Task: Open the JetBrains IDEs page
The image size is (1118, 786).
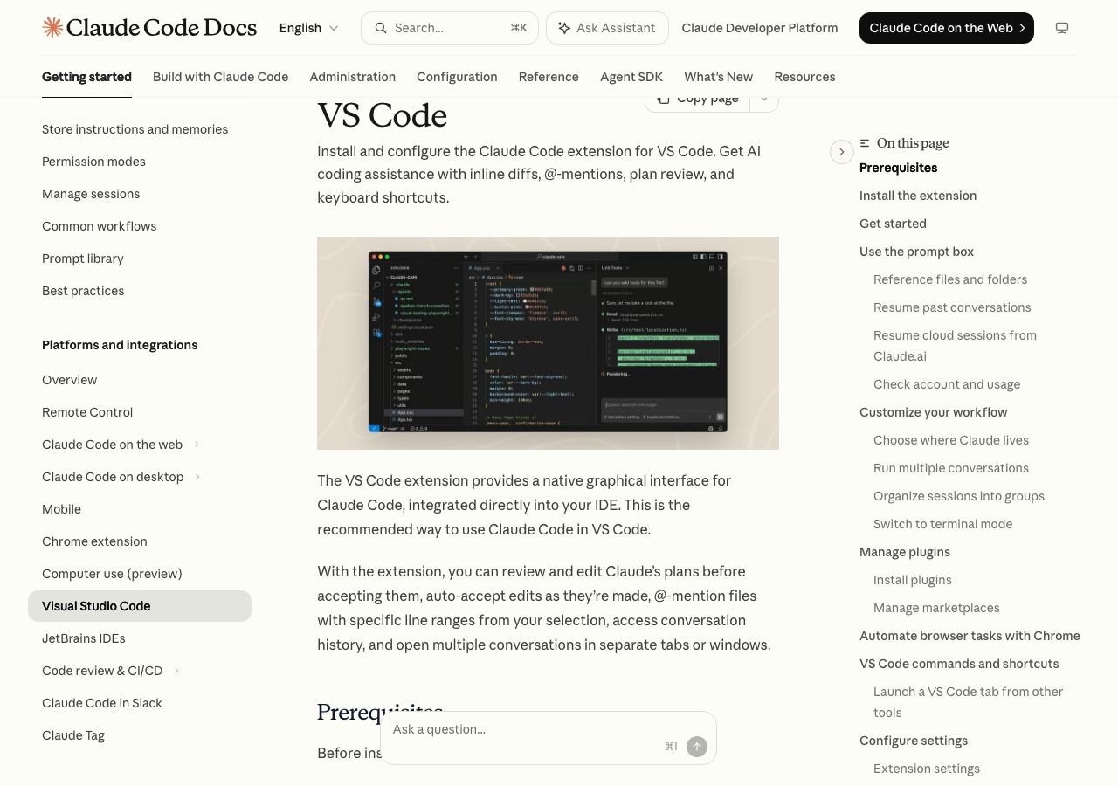Action: pyautogui.click(x=84, y=638)
